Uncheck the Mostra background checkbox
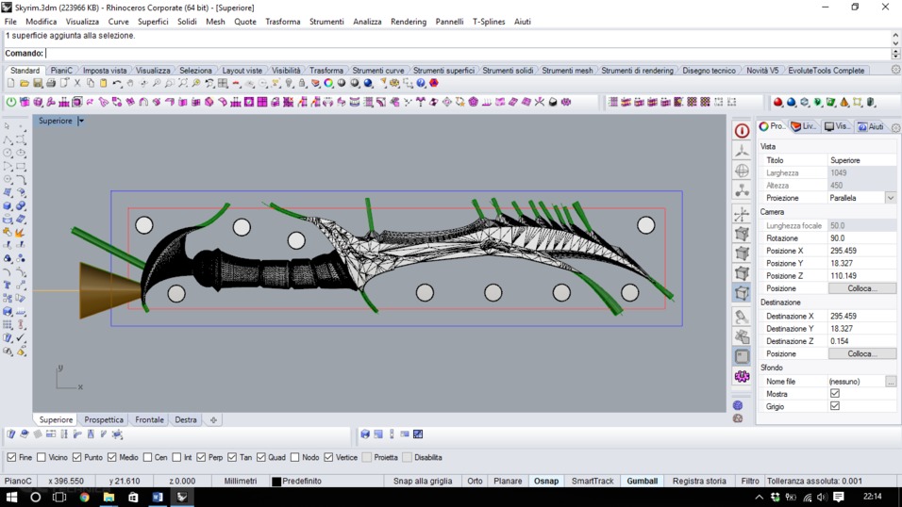 point(835,394)
